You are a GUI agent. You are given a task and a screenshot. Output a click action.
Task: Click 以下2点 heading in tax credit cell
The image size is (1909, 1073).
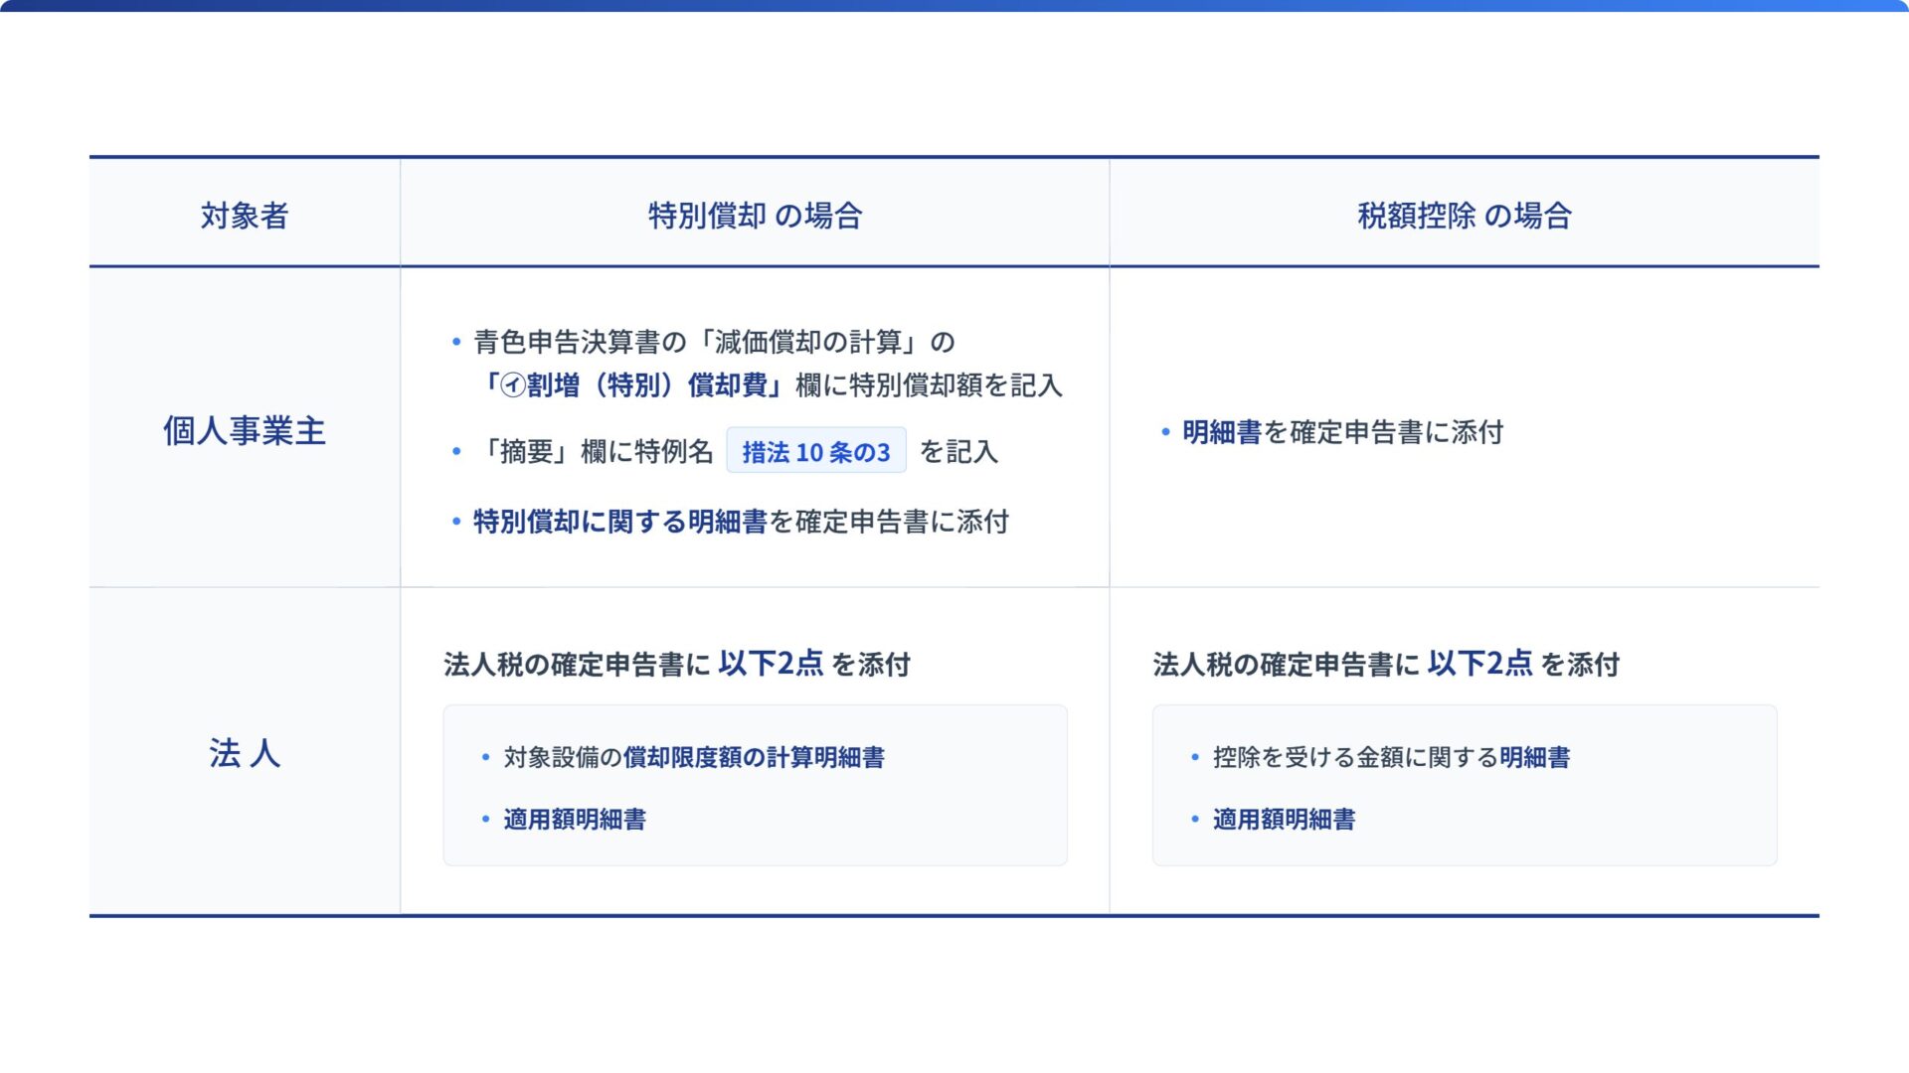coord(1479,664)
